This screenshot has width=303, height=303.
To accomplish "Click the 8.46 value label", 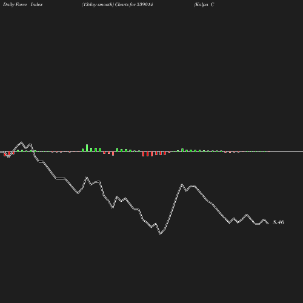I will tap(279, 222).
